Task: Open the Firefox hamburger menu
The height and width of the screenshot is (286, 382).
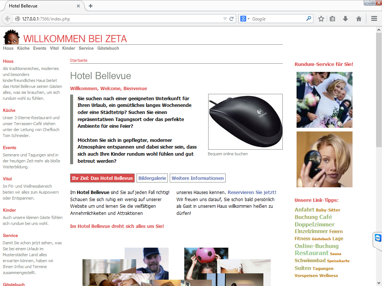Action: click(374, 19)
